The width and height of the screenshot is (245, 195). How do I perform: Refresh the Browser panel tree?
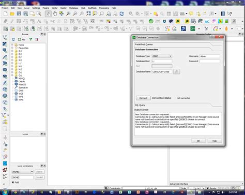point(13,39)
